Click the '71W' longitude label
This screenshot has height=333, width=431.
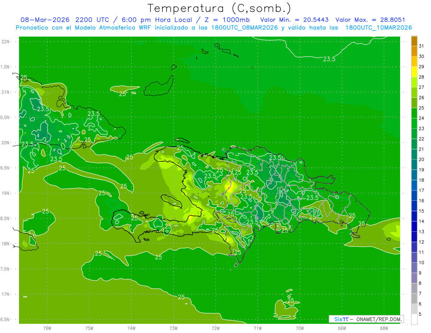[x=258, y=328]
